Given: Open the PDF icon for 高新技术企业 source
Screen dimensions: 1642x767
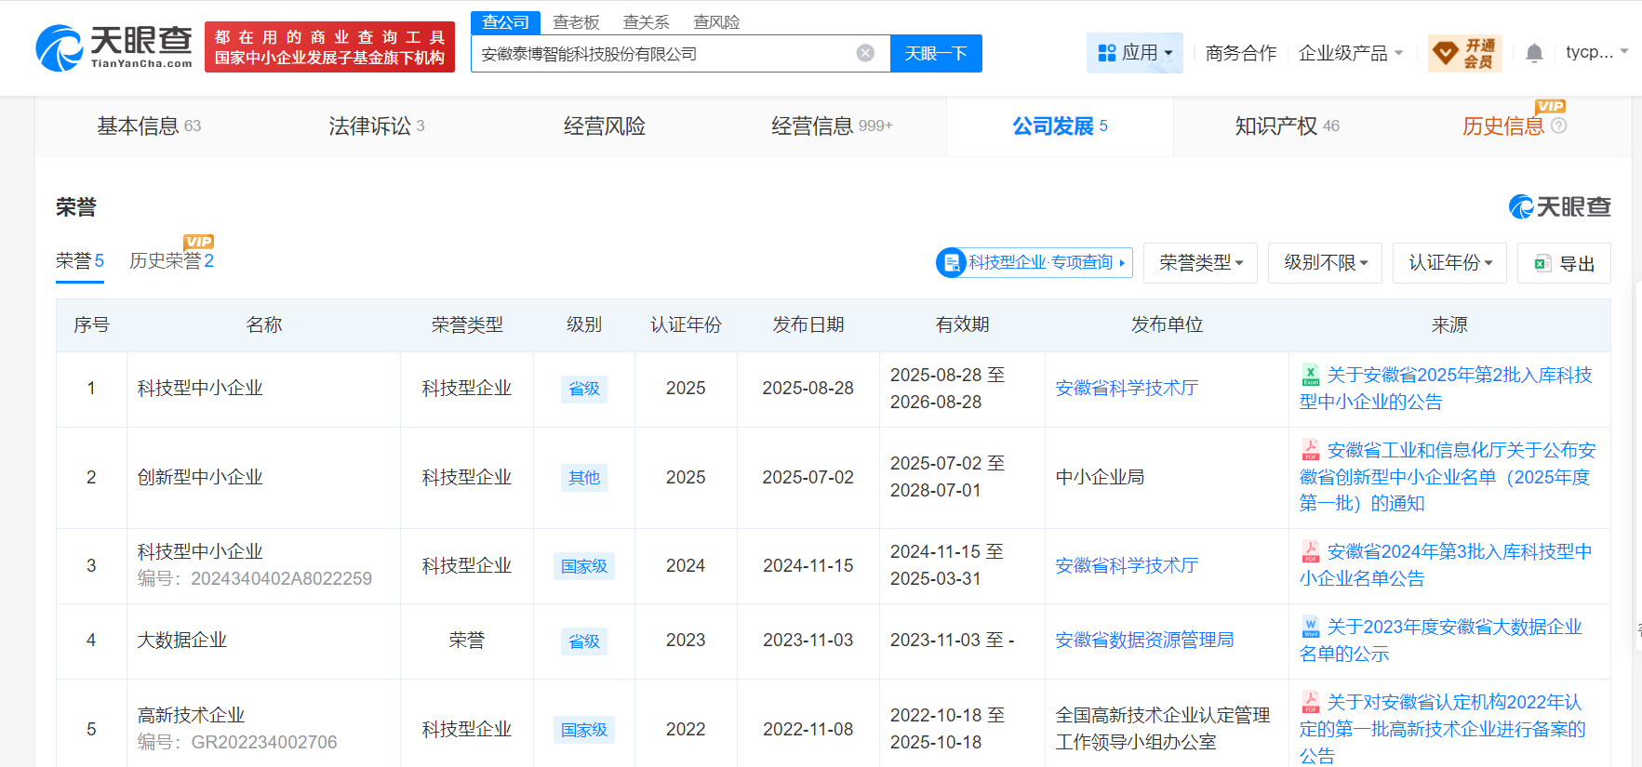Looking at the screenshot, I should coord(1311,702).
